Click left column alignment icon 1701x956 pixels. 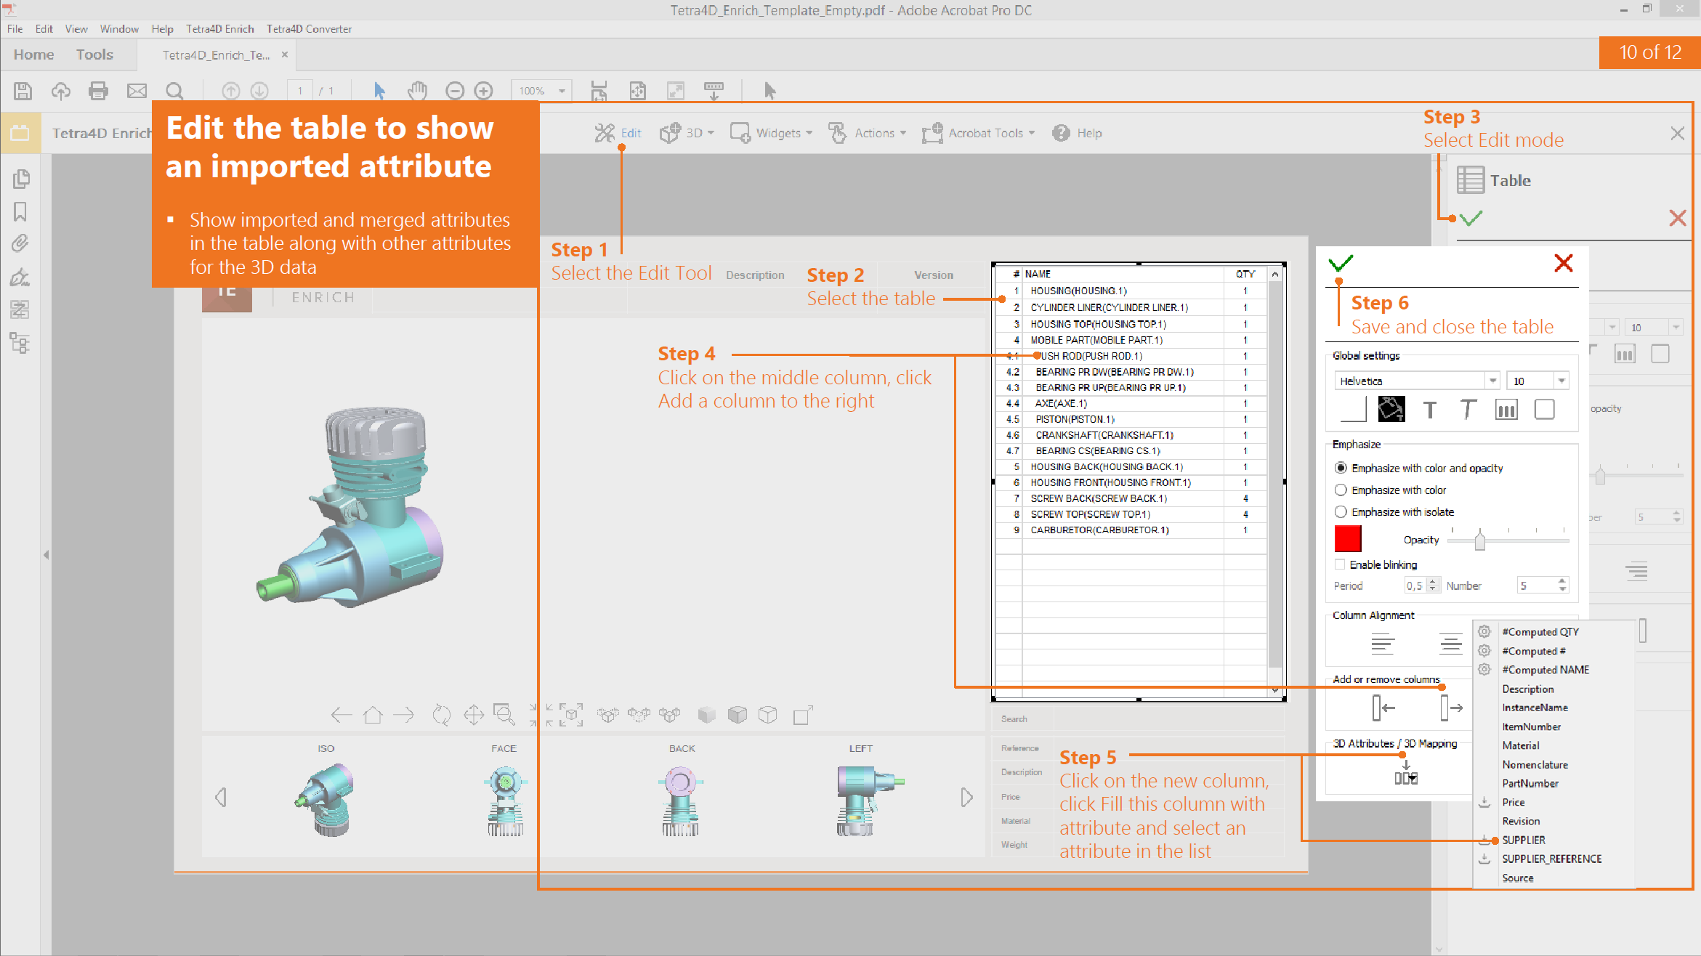[1382, 644]
